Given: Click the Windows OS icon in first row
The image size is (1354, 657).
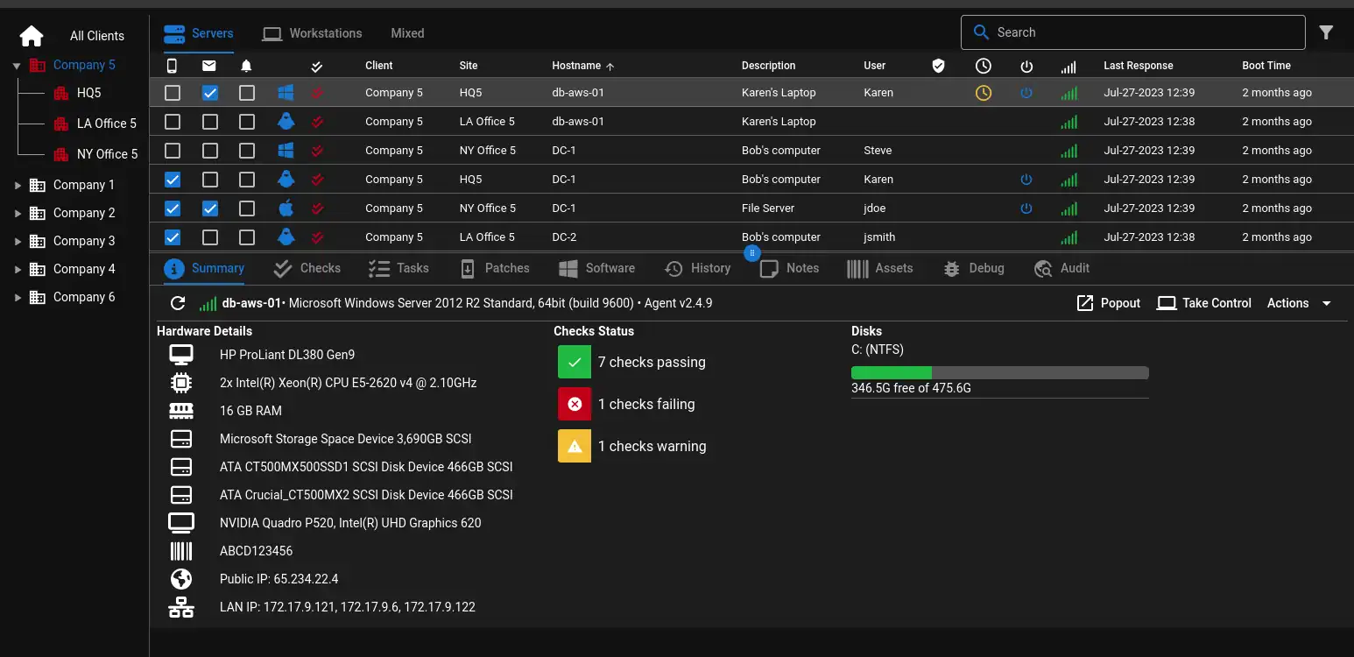Looking at the screenshot, I should pyautogui.click(x=286, y=93).
